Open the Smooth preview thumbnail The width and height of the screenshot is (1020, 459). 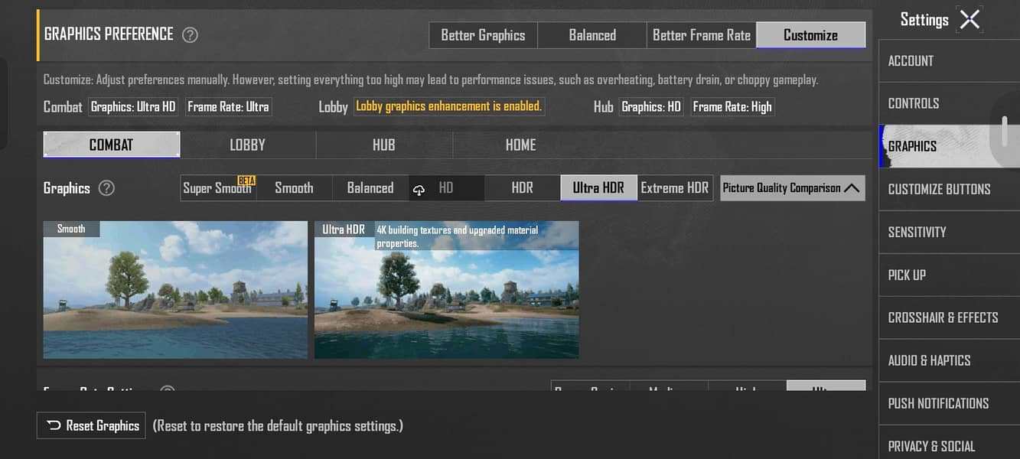click(x=175, y=290)
